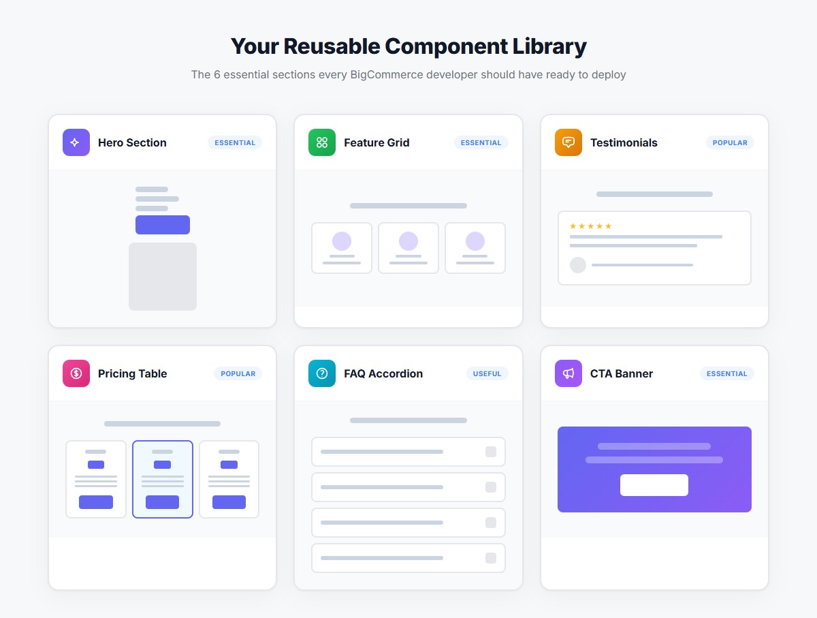
Task: Click the purple megaphone icon on CTA Banner
Action: pos(568,373)
